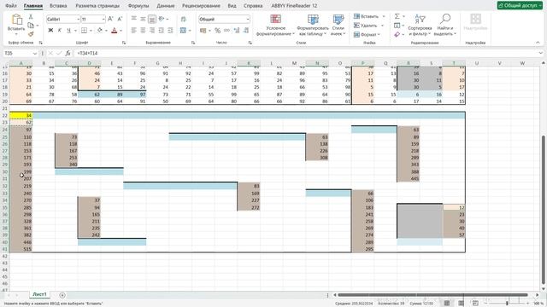Open Стили ячеек gallery

pyautogui.click(x=338, y=25)
